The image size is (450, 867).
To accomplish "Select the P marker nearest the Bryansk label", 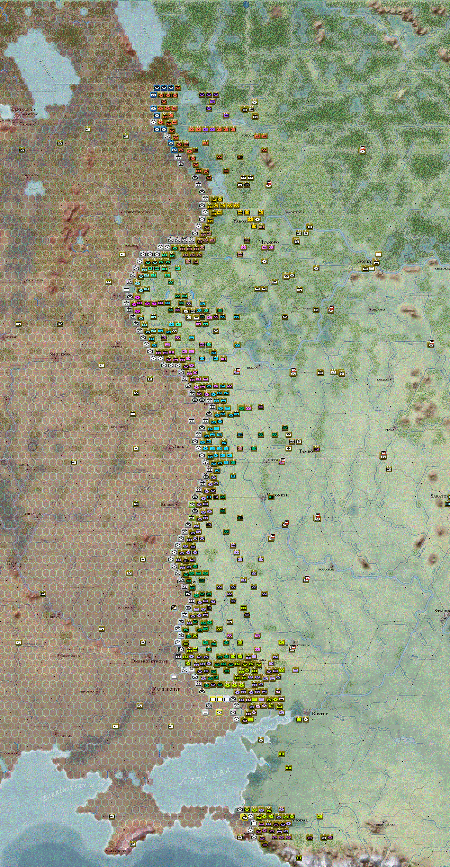I will (133, 414).
